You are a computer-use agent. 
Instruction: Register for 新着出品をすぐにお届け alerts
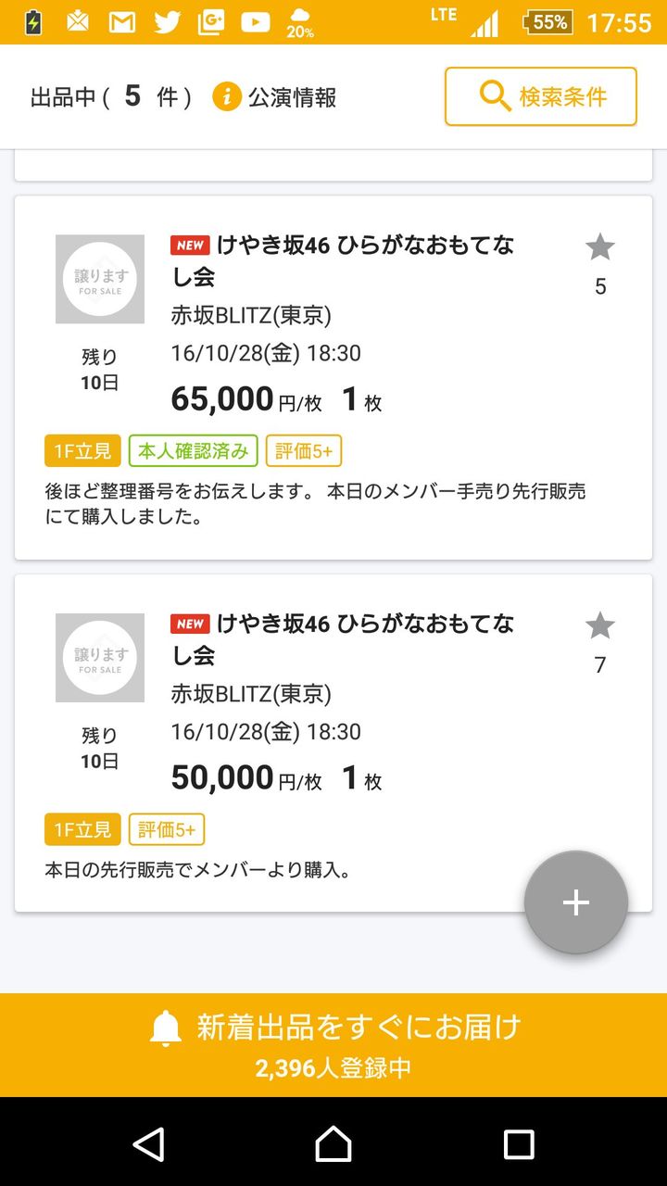[x=358, y=1028]
